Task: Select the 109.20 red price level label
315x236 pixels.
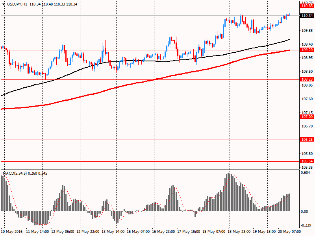Action: tap(306, 50)
